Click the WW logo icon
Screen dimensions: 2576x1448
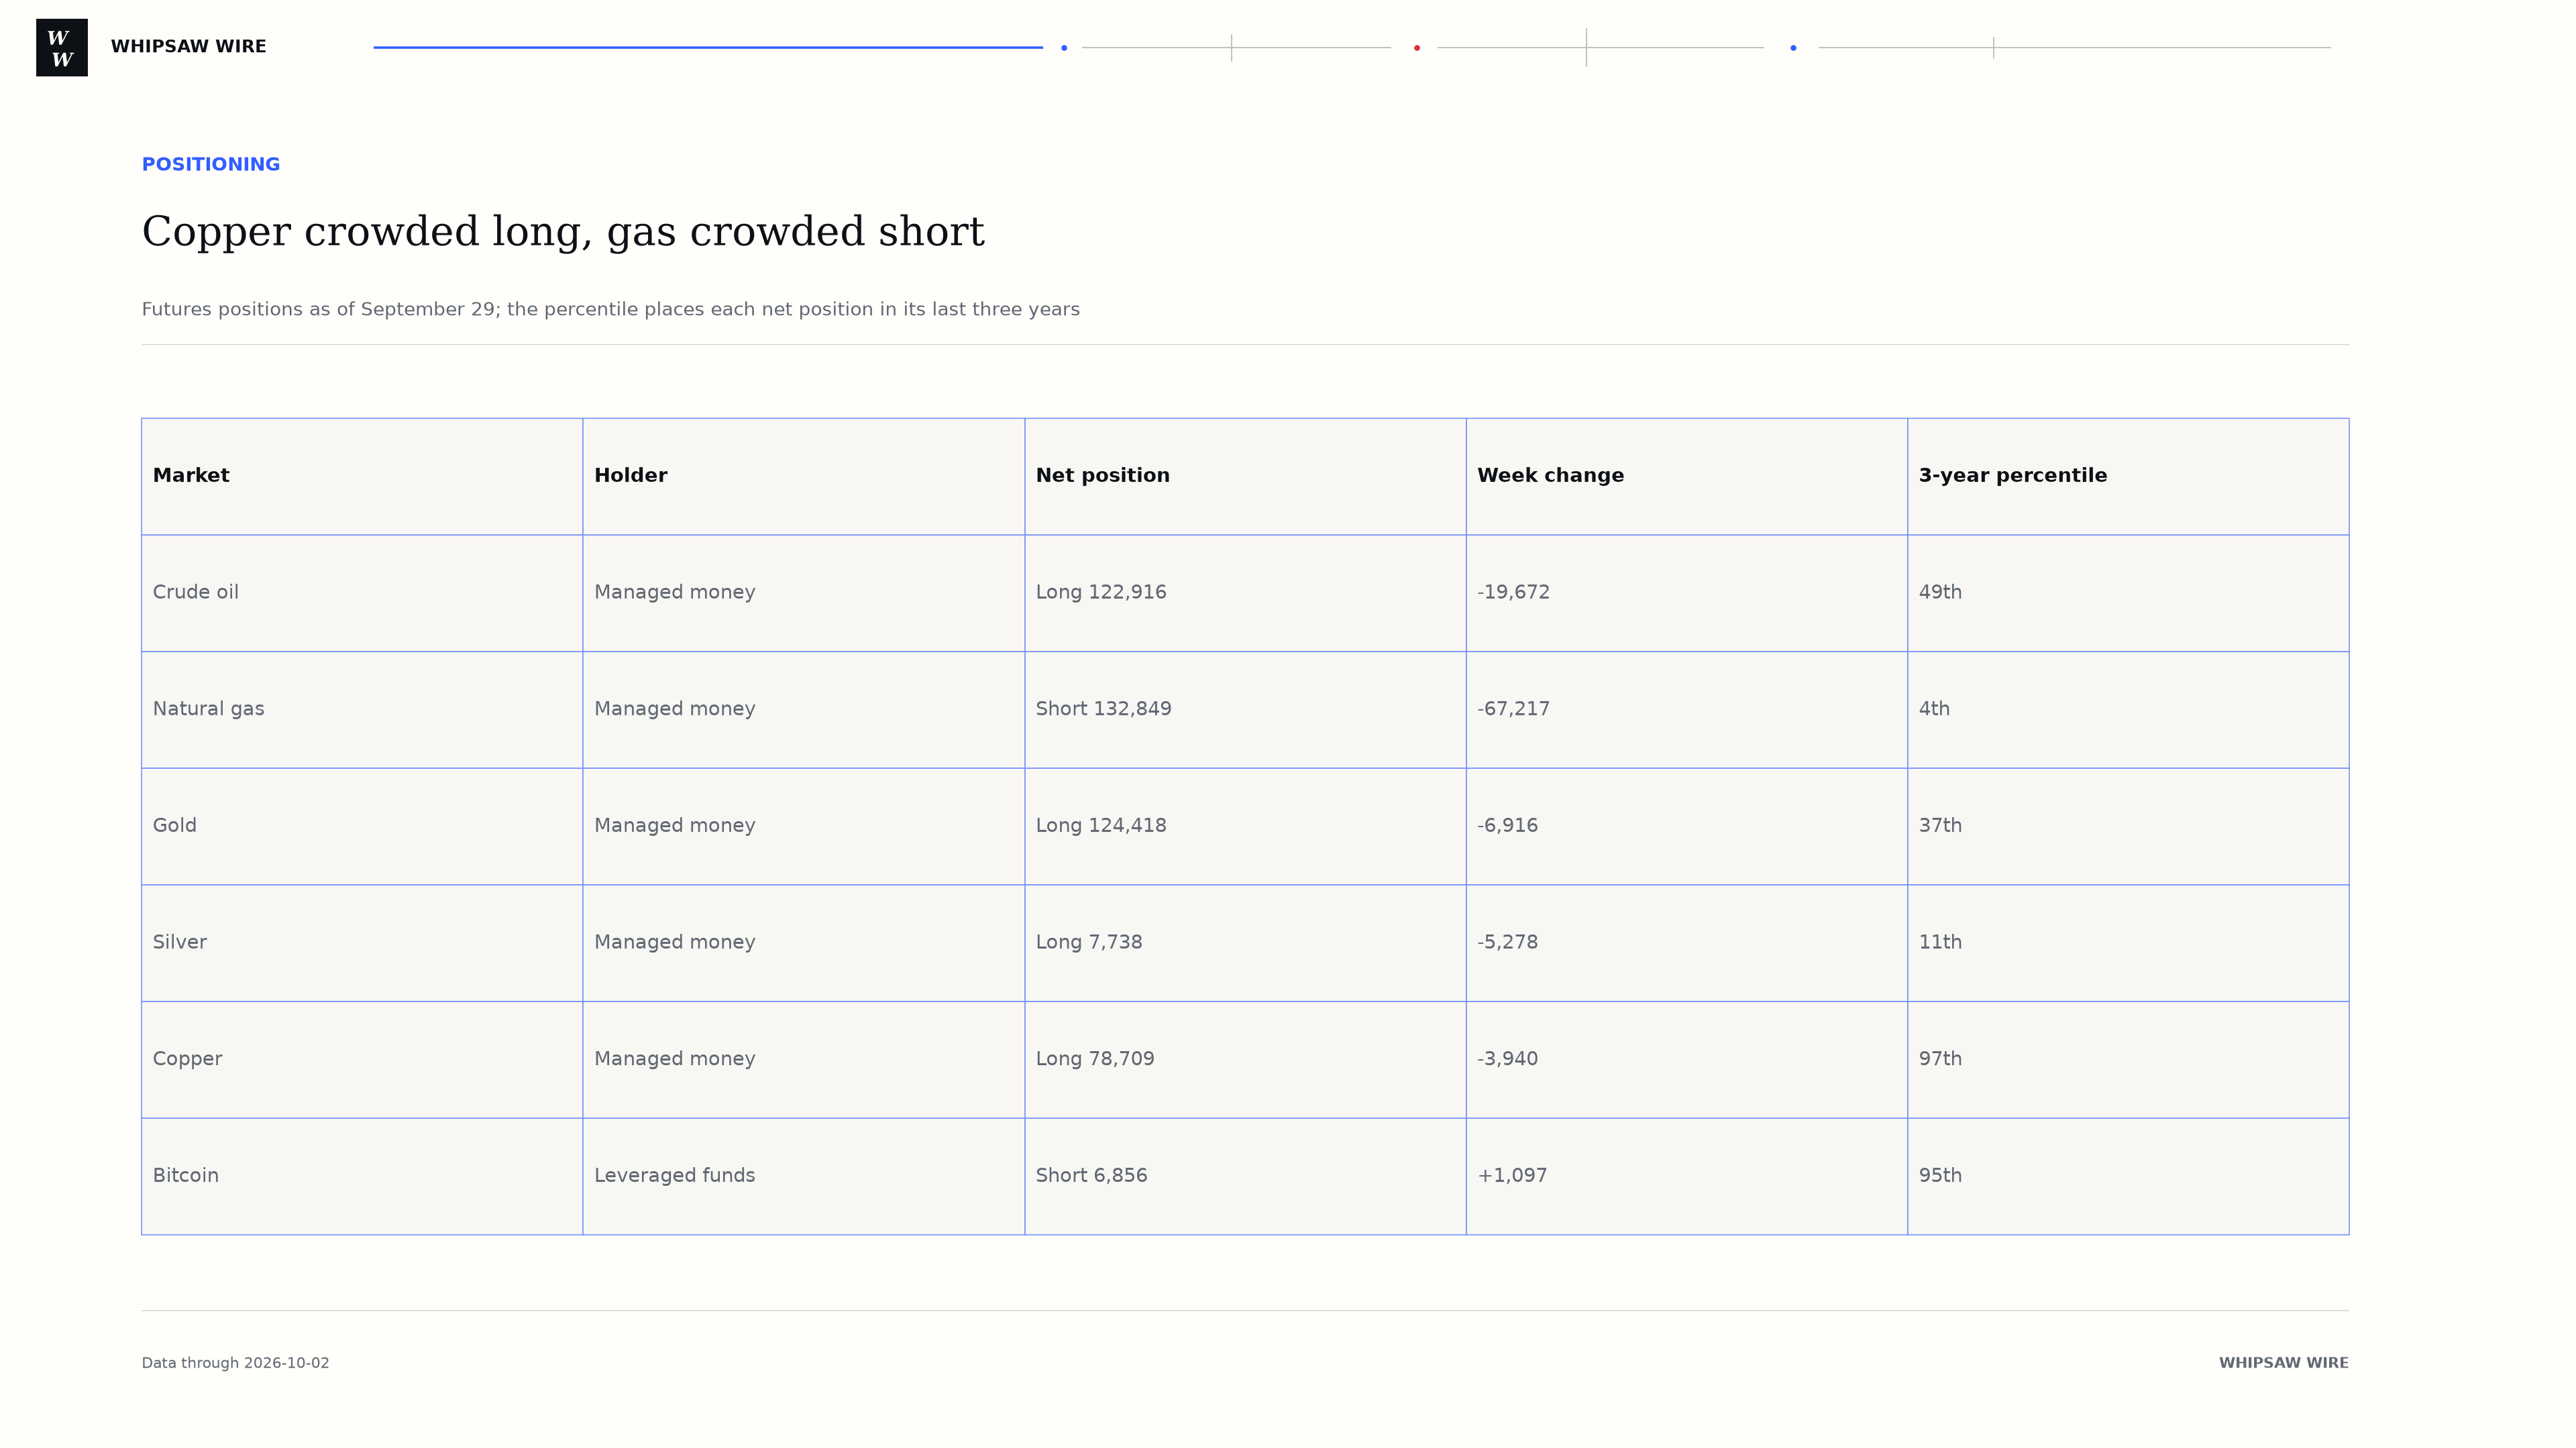(x=62, y=47)
